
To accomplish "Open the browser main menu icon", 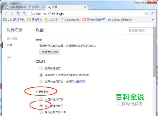I will [x=153, y=14].
